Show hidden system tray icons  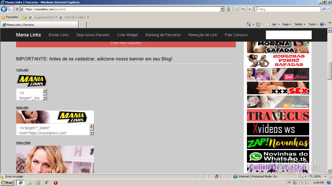(289, 183)
